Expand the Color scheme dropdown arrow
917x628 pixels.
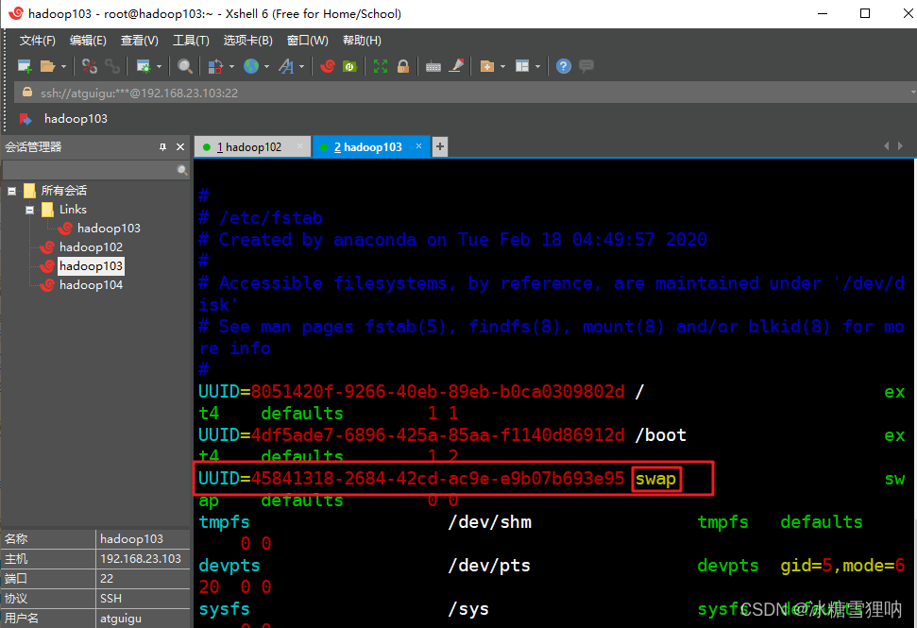[x=231, y=67]
